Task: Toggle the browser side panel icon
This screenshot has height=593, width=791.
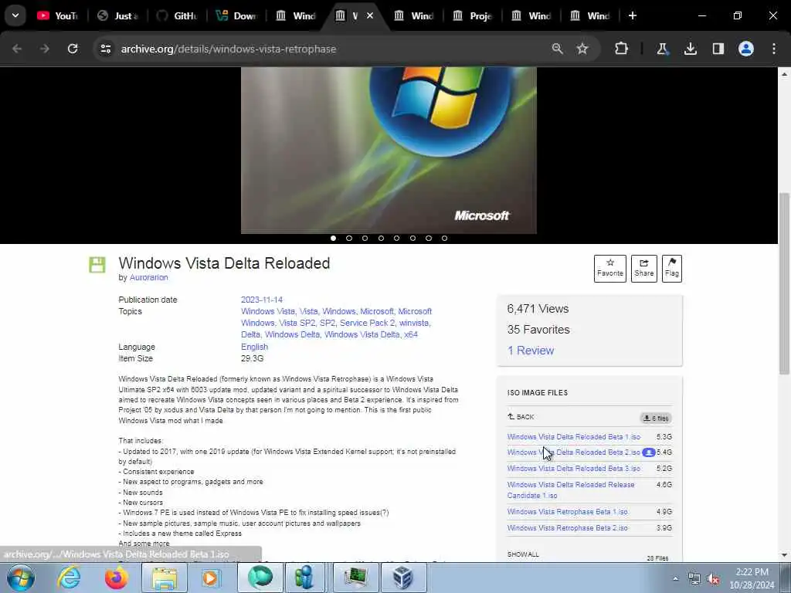Action: pyautogui.click(x=718, y=49)
